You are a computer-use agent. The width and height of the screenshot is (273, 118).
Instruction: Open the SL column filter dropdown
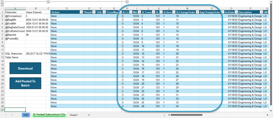pos(161,12)
